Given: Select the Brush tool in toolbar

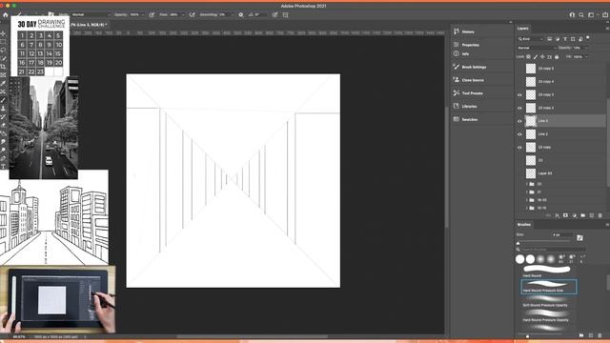Looking at the screenshot, I should click(3, 100).
